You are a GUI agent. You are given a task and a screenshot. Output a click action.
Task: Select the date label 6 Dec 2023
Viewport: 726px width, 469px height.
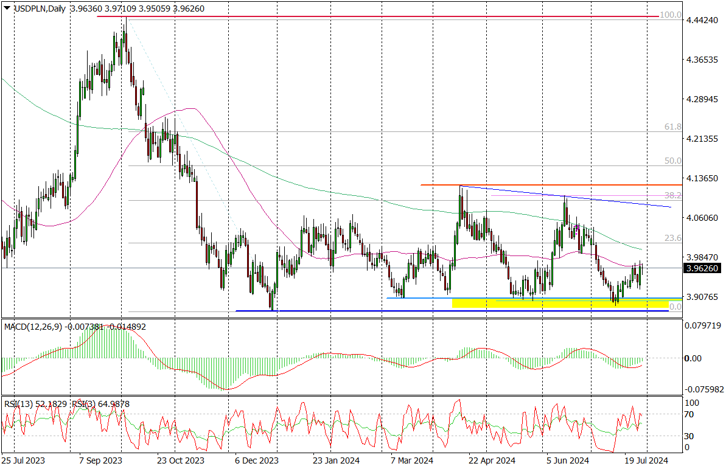tap(257, 460)
